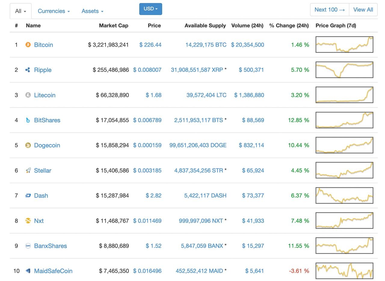The height and width of the screenshot is (281, 385).
Task: Click Ripple supply 31,908,551,587 XRP
Action: click(x=197, y=70)
